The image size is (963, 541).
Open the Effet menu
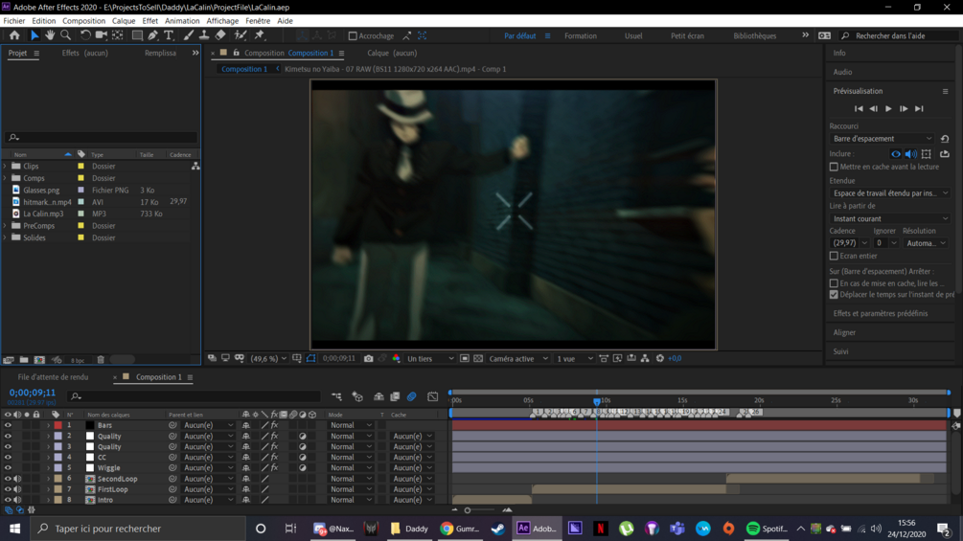pyautogui.click(x=149, y=21)
